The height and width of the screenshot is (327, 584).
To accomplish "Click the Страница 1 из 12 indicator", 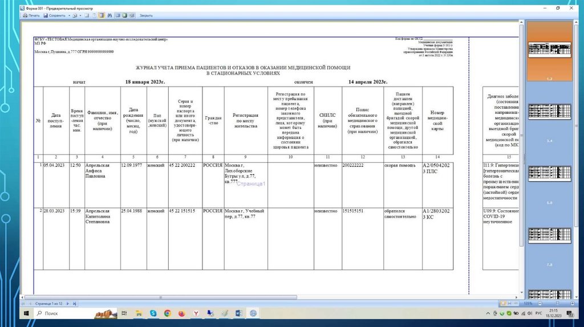I will click(48, 304).
